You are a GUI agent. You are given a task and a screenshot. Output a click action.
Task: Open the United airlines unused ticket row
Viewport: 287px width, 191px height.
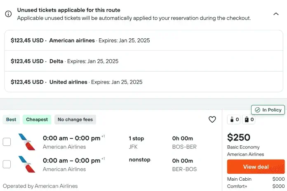pos(143,82)
